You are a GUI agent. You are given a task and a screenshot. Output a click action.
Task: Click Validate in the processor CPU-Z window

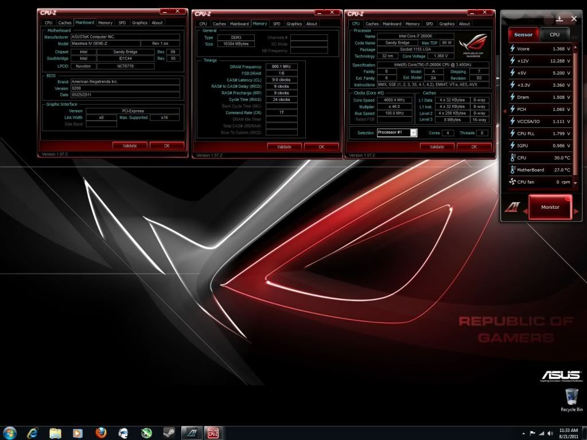[x=437, y=147]
